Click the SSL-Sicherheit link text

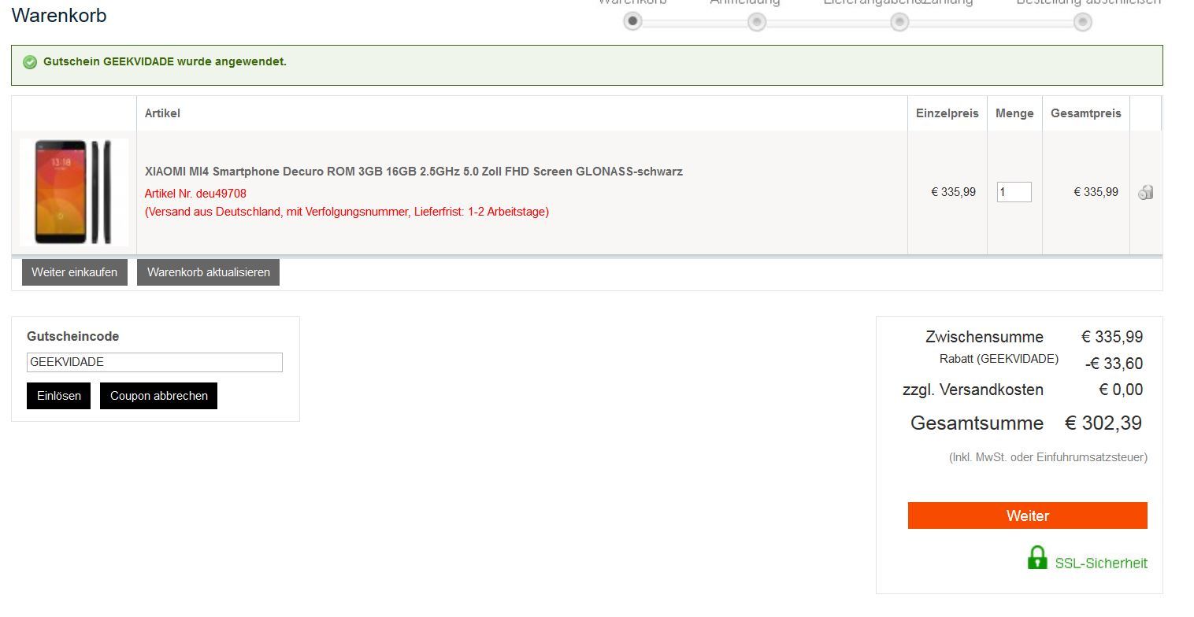(x=1101, y=563)
